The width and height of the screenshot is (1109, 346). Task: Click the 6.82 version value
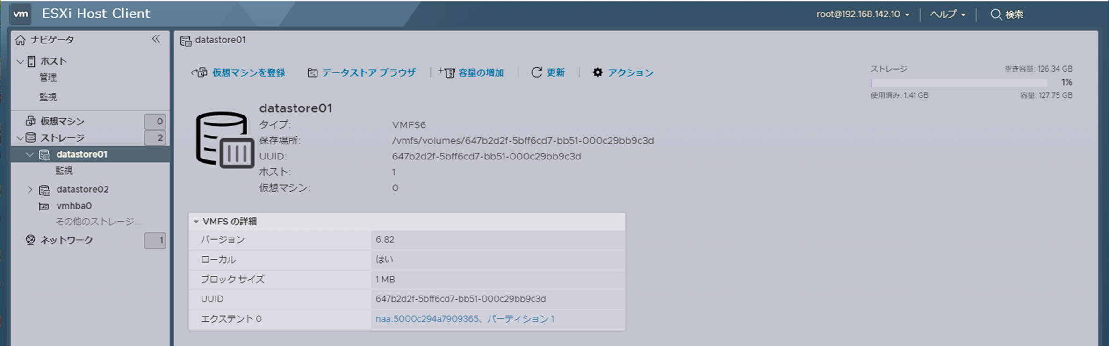tap(385, 240)
